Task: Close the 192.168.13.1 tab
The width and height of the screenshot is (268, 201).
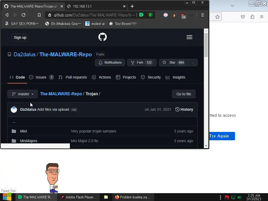Action: pyautogui.click(x=124, y=6)
